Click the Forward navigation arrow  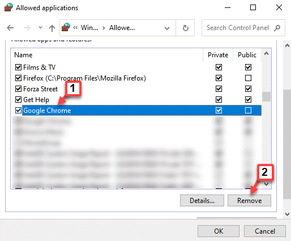click(27, 28)
